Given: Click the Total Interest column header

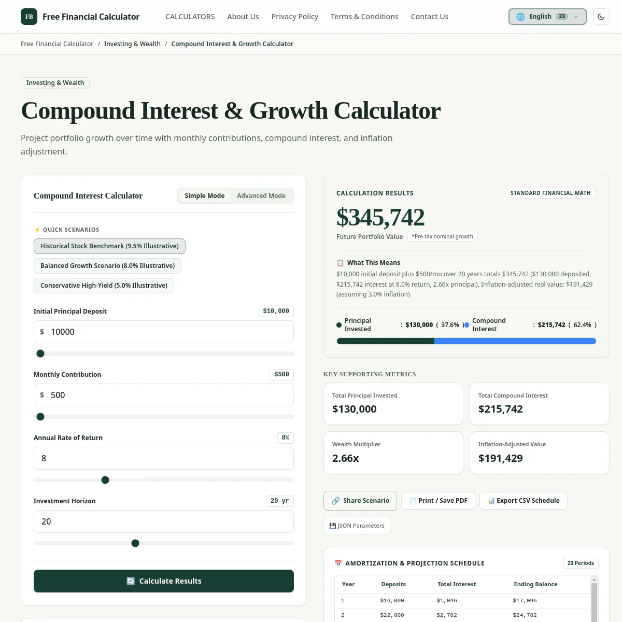Looking at the screenshot, I should click(457, 584).
